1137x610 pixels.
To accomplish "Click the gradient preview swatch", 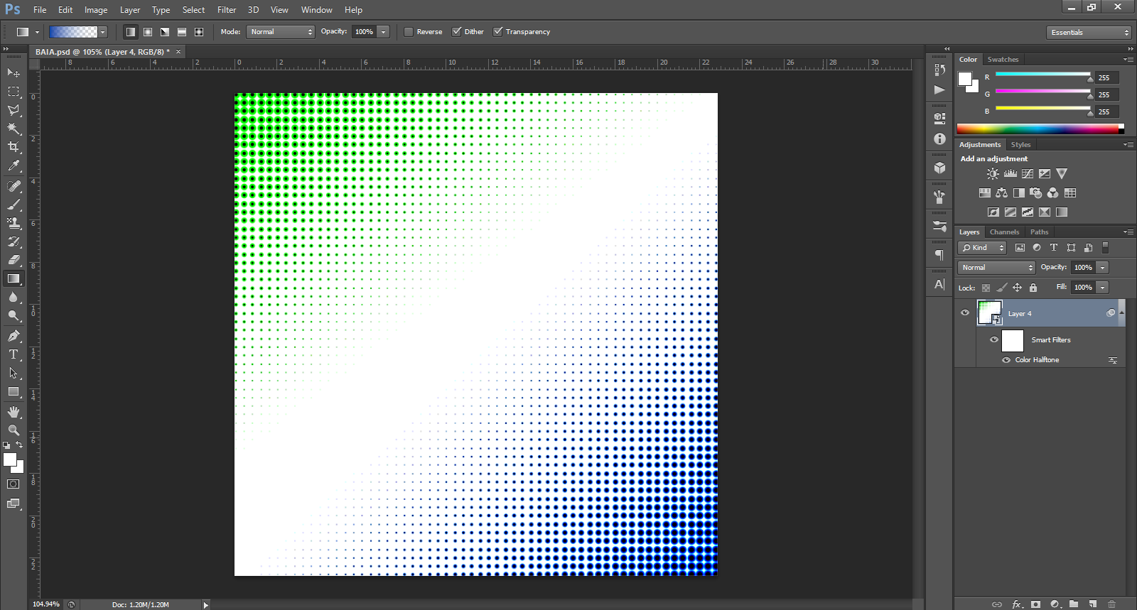I will pyautogui.click(x=73, y=32).
